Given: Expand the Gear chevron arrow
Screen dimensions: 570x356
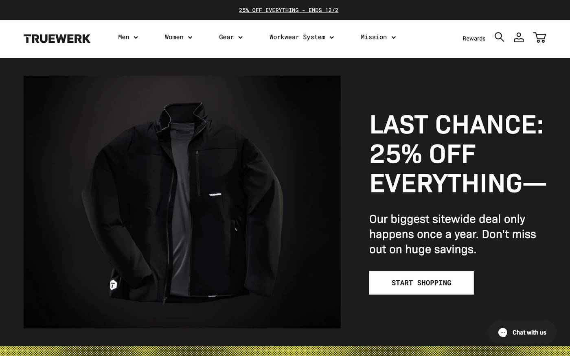Looking at the screenshot, I should [x=240, y=37].
